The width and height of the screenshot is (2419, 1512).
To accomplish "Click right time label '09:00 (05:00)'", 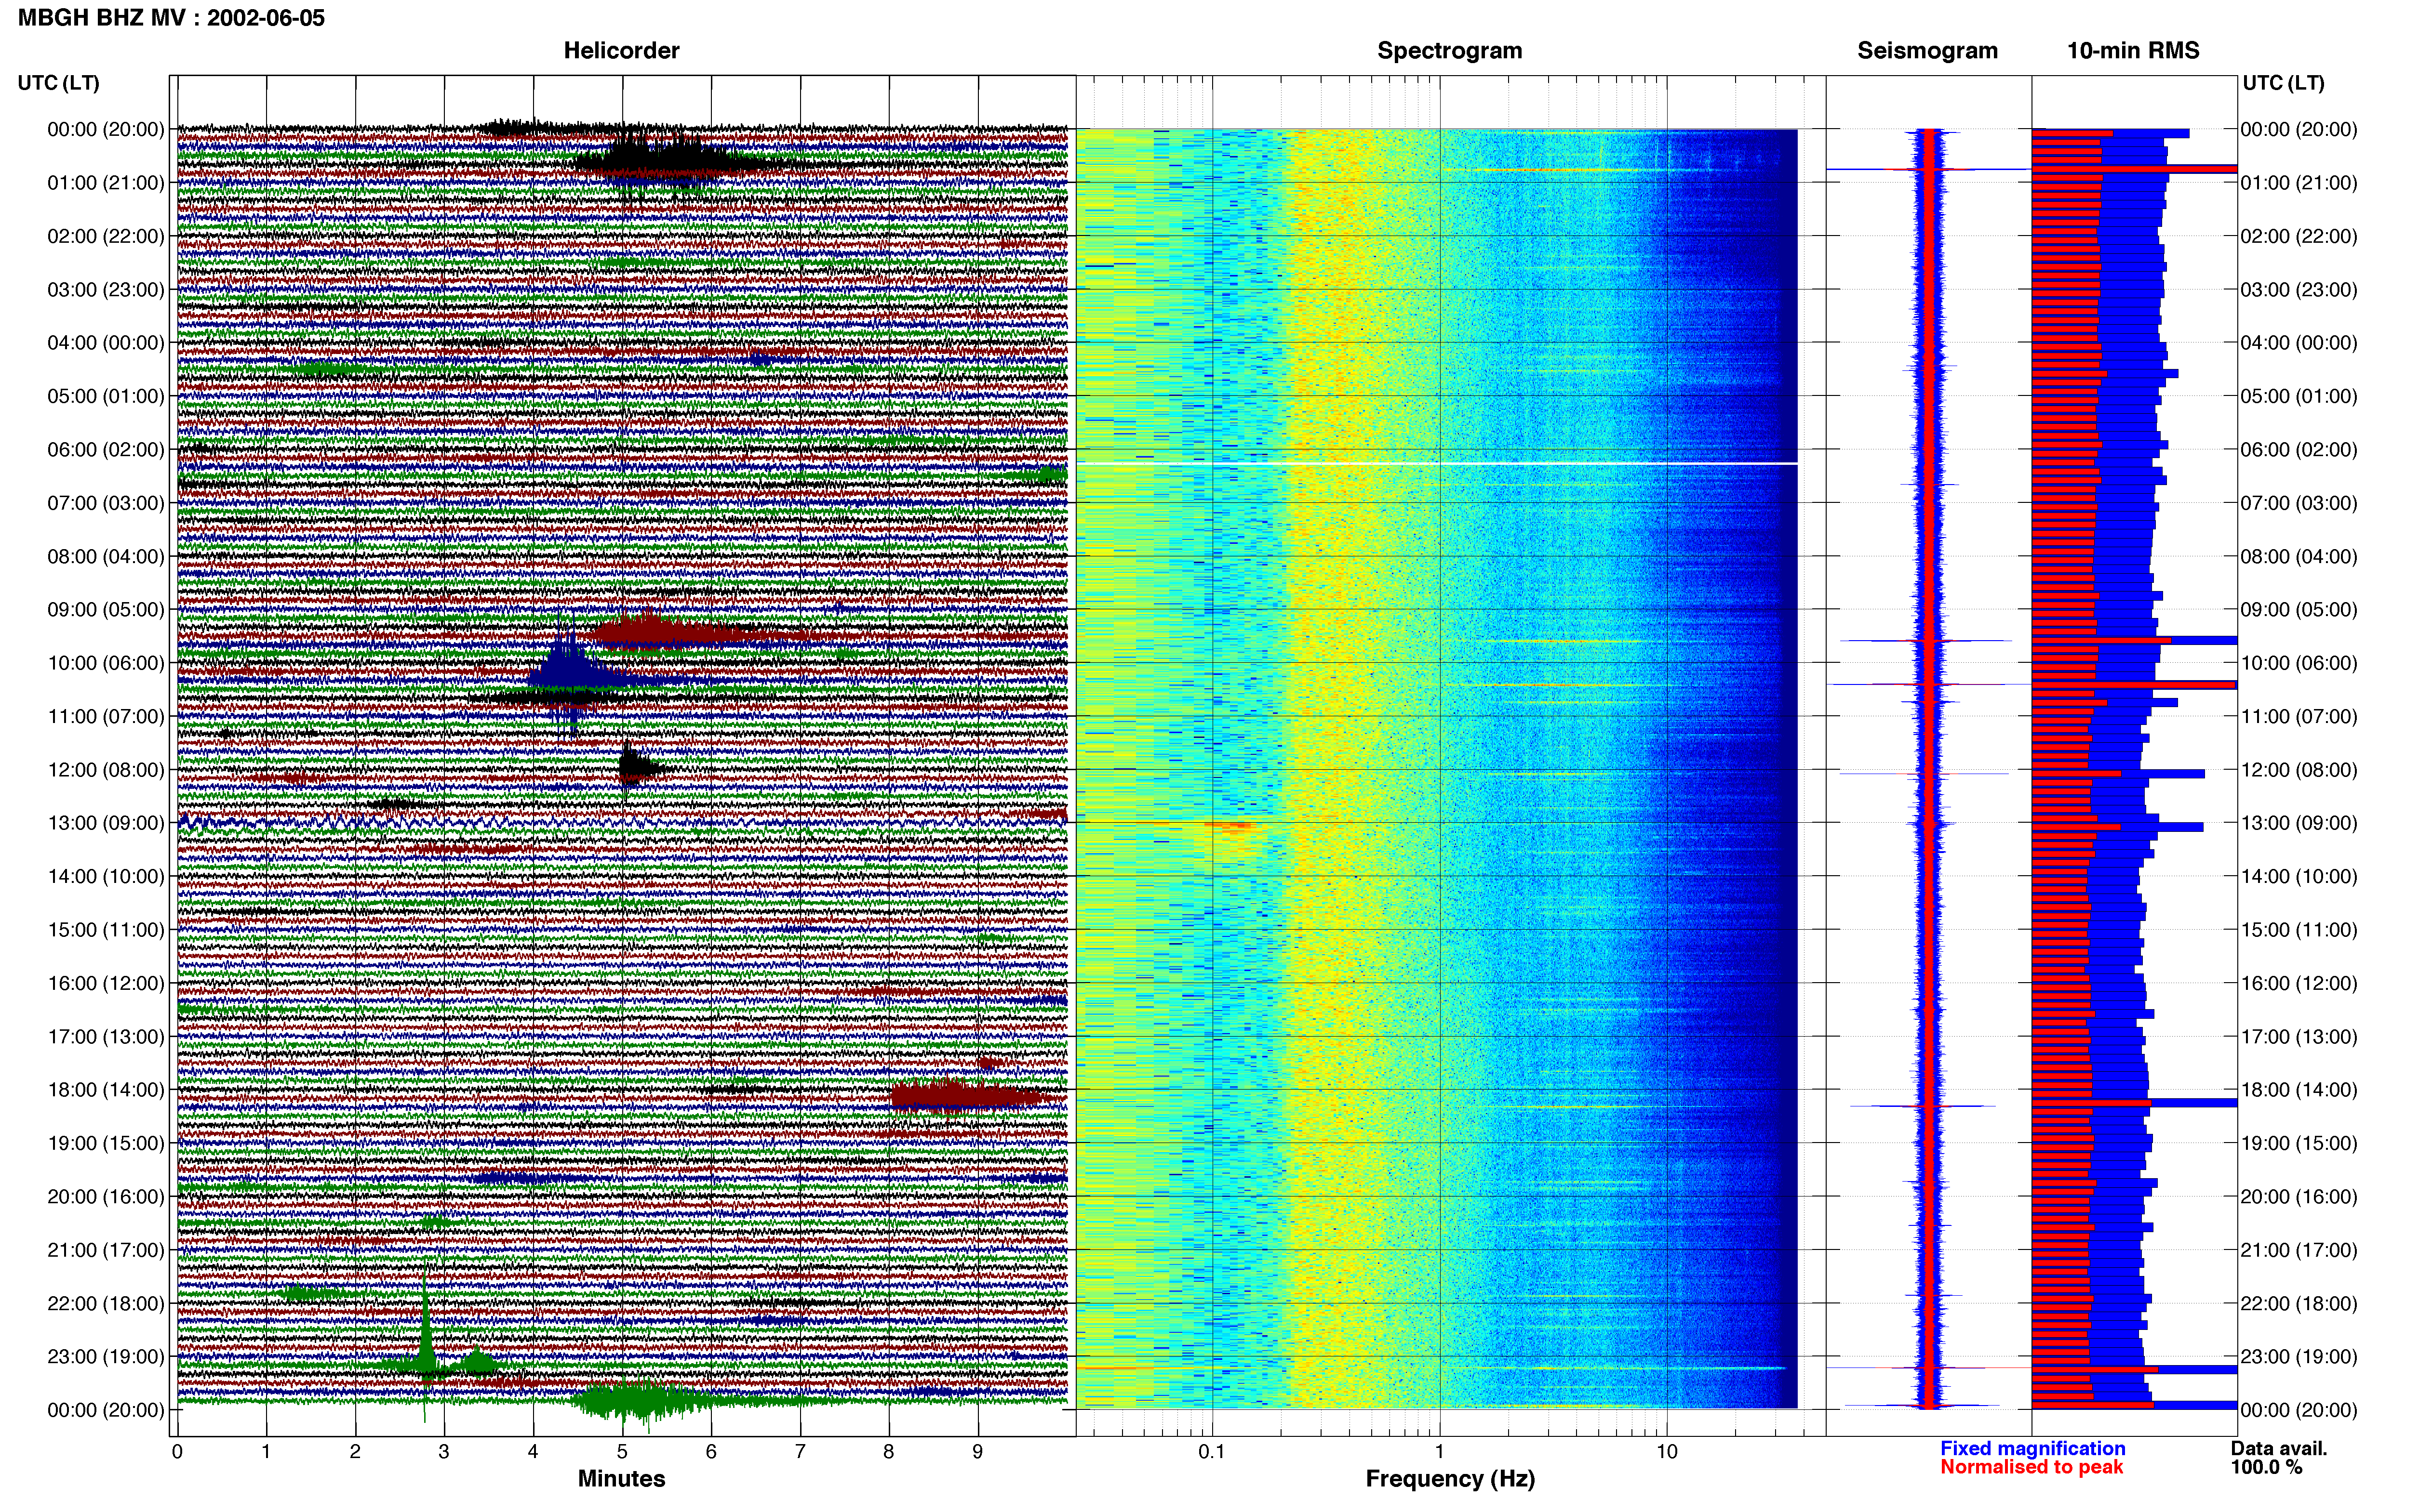I will coord(2299,610).
